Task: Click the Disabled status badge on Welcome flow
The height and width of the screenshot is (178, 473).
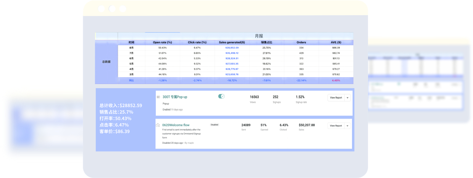Action: pos(214,125)
